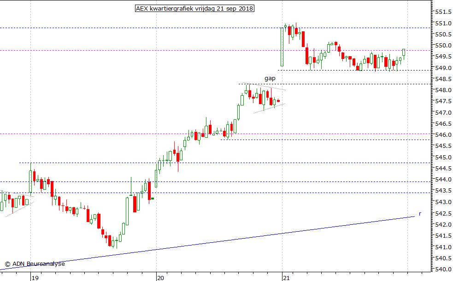Screen dimensions: 453x281
Task: Click the price label 547.5
Action: pyautogui.click(x=443, y=101)
